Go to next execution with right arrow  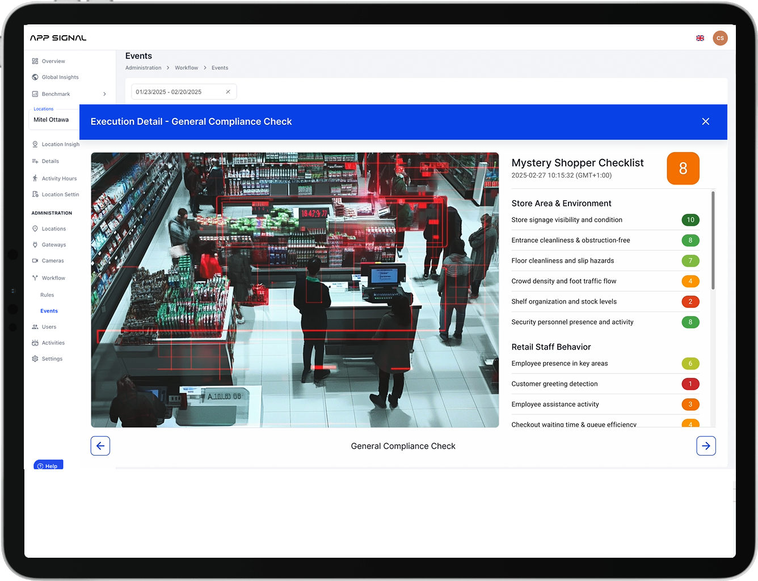point(706,446)
